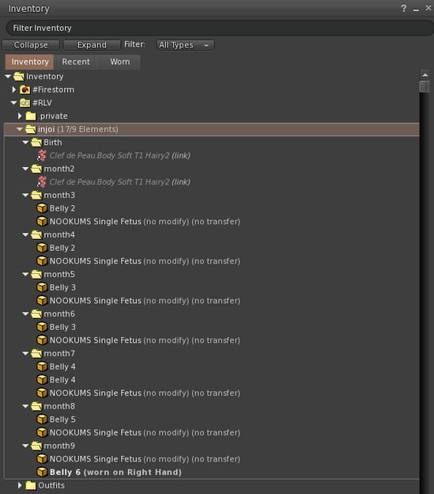Collapse the injoi folder arrow
Viewport: 434px width, 494px height.
pyautogui.click(x=20, y=129)
